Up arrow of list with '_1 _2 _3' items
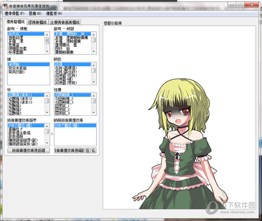262x221 pixels. tap(93, 96)
